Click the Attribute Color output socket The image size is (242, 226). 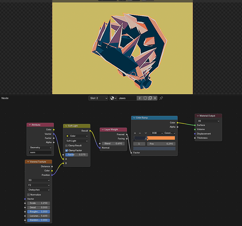click(x=54, y=130)
